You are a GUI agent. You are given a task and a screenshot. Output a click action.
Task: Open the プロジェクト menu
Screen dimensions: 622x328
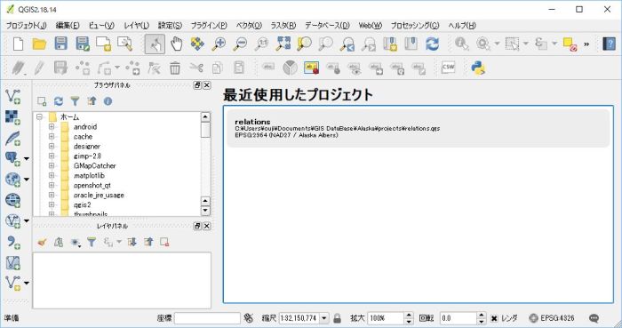click(x=26, y=26)
